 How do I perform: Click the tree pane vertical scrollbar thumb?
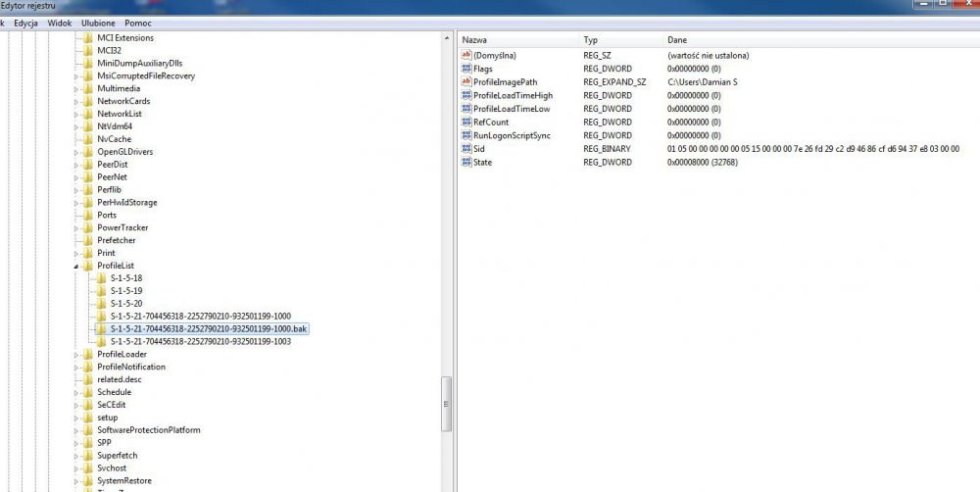(447, 404)
